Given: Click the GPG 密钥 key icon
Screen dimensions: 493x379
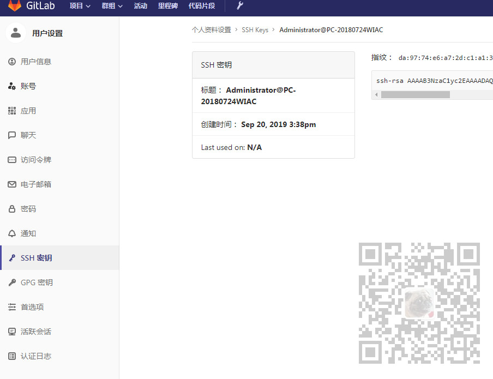Looking at the screenshot, I should click(x=12, y=282).
